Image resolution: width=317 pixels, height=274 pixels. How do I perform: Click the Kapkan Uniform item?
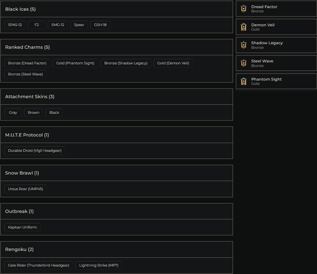tap(22, 227)
